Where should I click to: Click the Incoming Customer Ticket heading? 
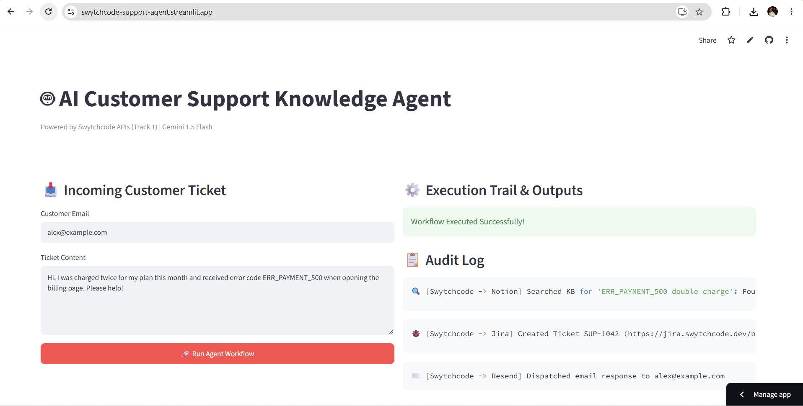click(x=135, y=190)
